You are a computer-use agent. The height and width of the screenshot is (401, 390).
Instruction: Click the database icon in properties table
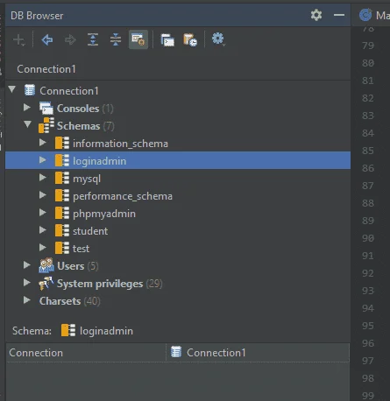176,352
